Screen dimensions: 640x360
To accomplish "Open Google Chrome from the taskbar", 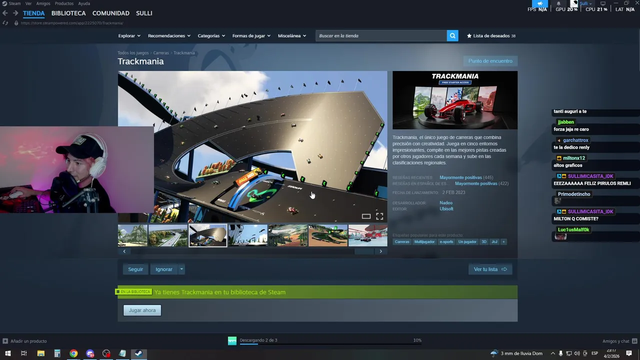I will 73,353.
